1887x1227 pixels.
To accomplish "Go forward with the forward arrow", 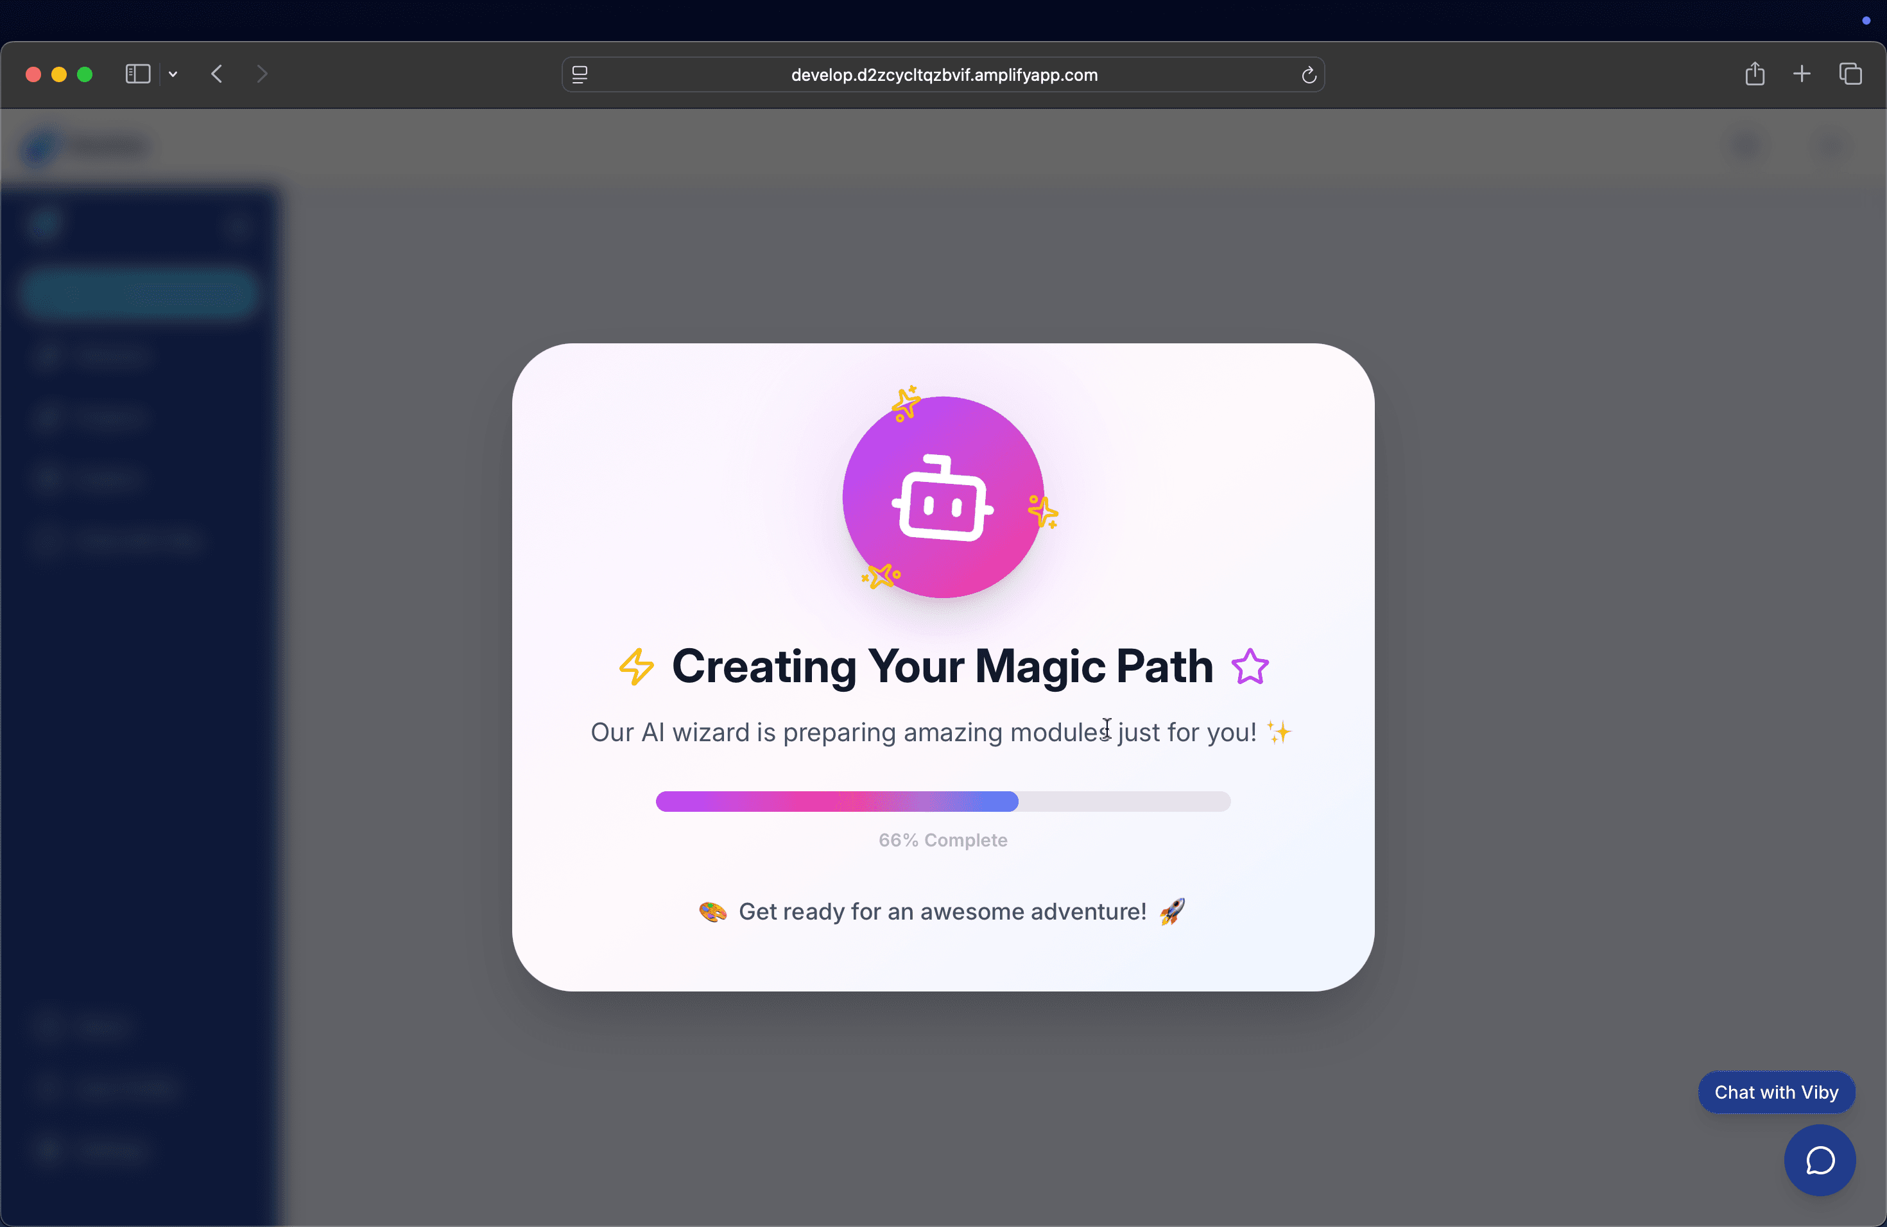I will [263, 74].
